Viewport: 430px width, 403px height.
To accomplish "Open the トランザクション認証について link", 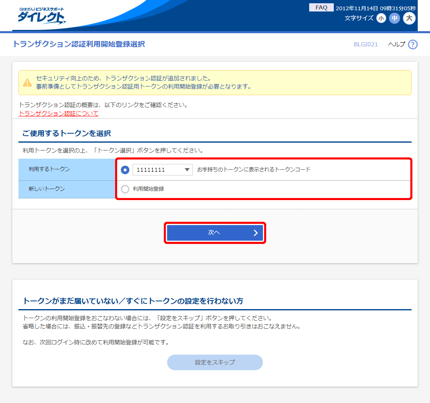I will (58, 114).
